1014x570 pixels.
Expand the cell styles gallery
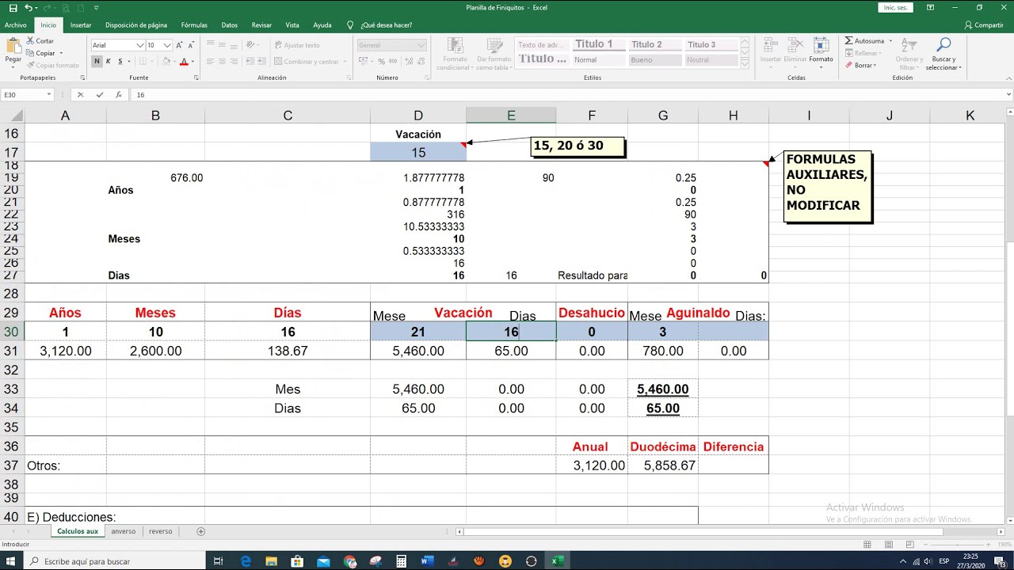point(744,63)
